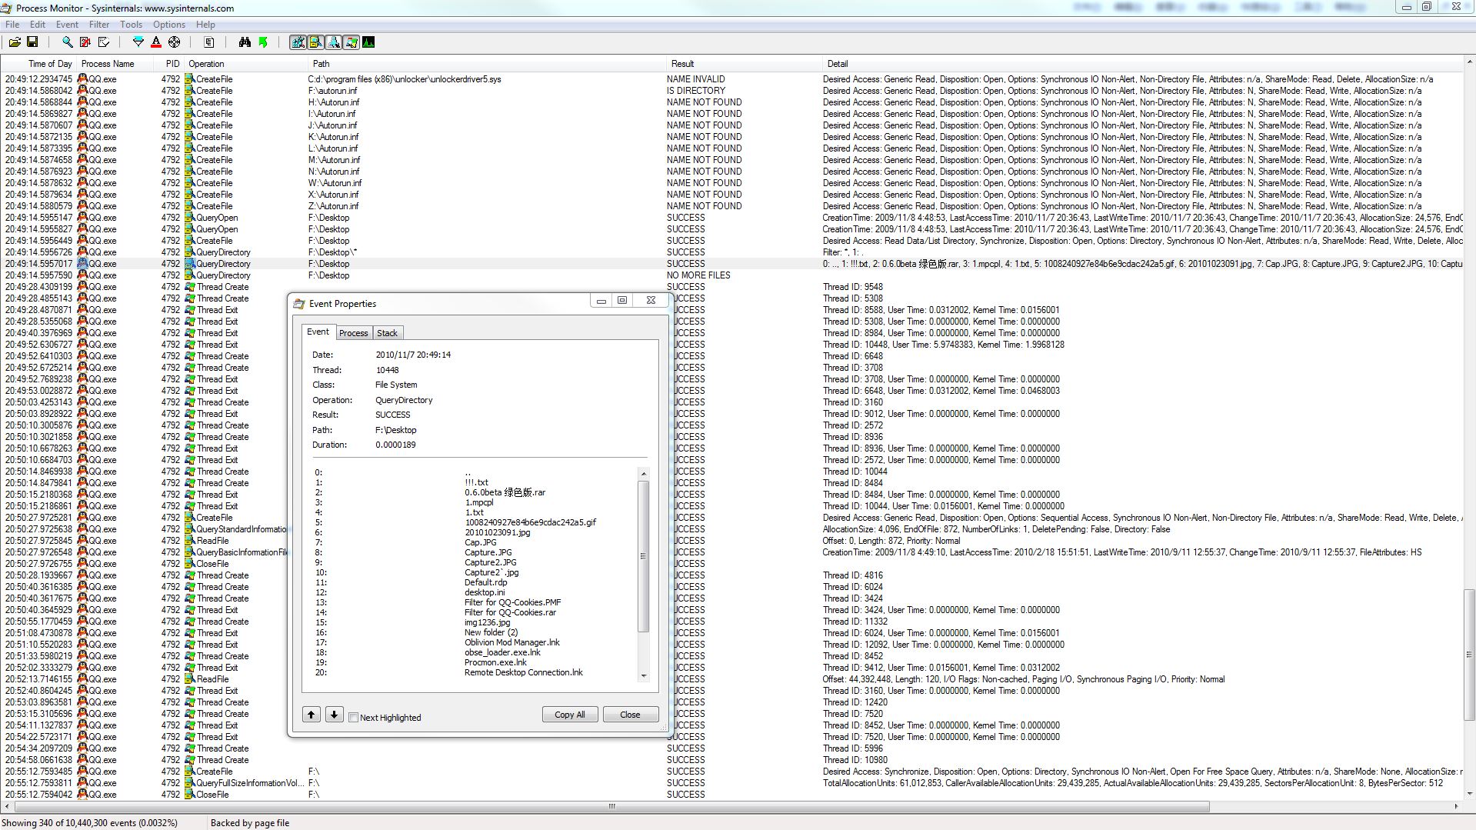Screen dimensions: 1476x830
Task: Click the Close button in Event Properties
Action: [631, 715]
